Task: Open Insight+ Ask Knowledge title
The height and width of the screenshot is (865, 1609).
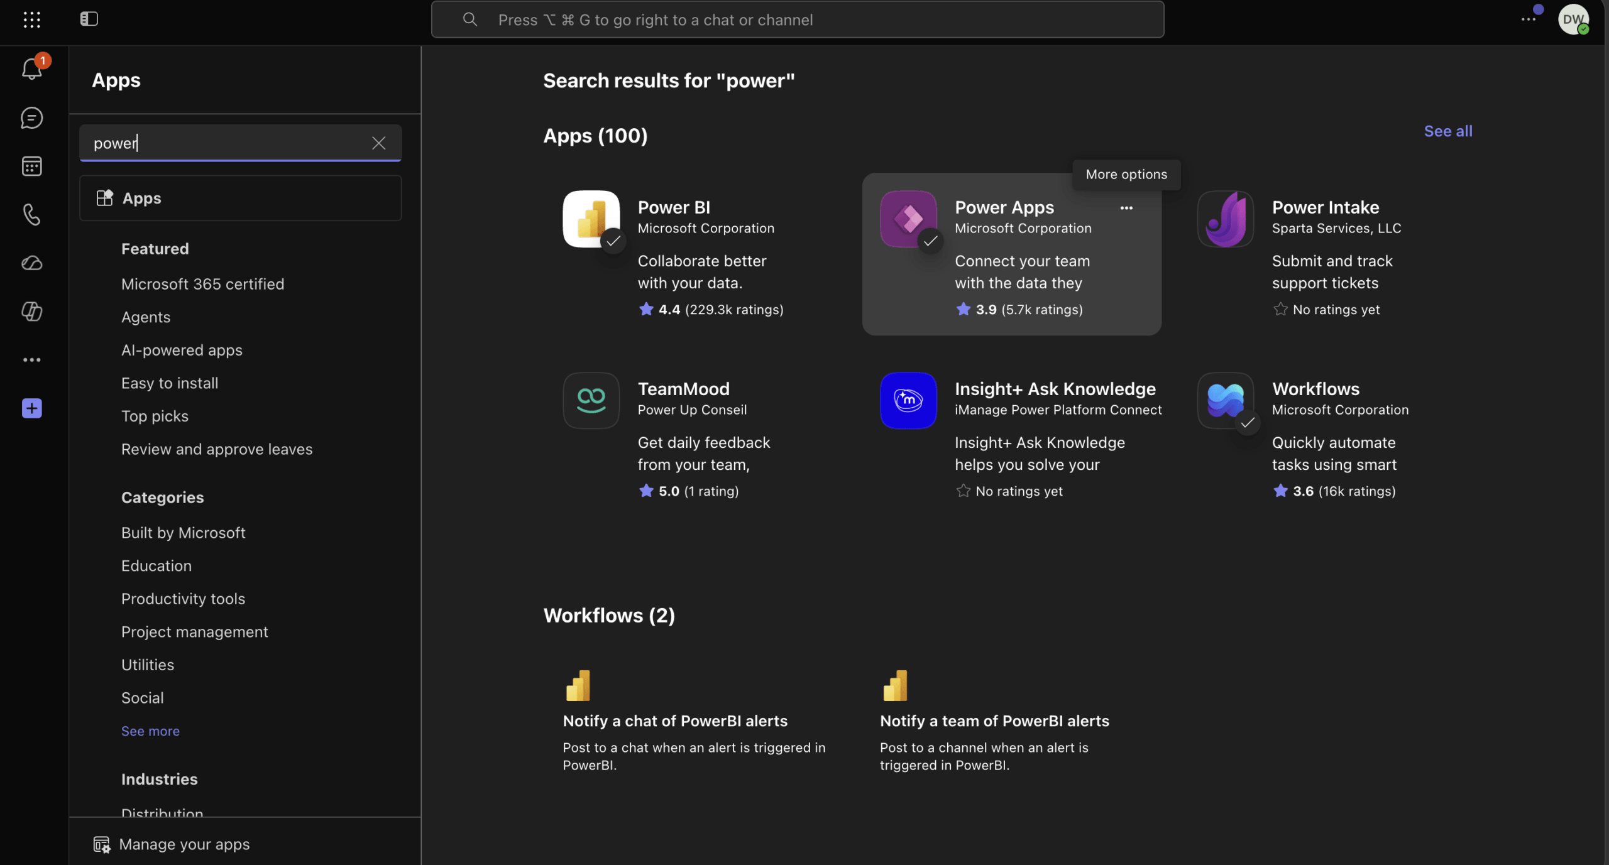Action: click(x=1055, y=389)
